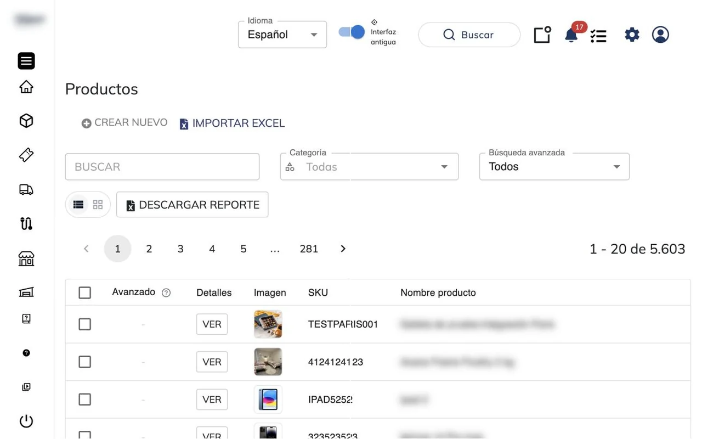The image size is (702, 439).
Task: Check the box for the TESTPARIS001 row
Action: tap(84, 324)
